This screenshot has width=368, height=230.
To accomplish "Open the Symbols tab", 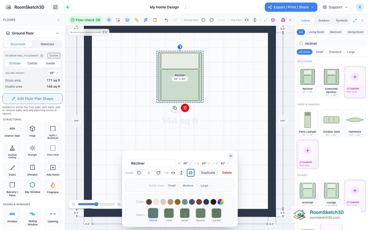I will pos(342,20).
